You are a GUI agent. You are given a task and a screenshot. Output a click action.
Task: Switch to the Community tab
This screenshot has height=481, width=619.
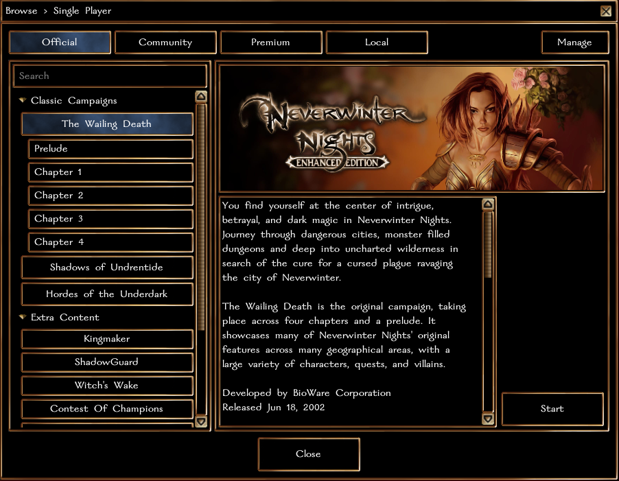[x=165, y=42]
